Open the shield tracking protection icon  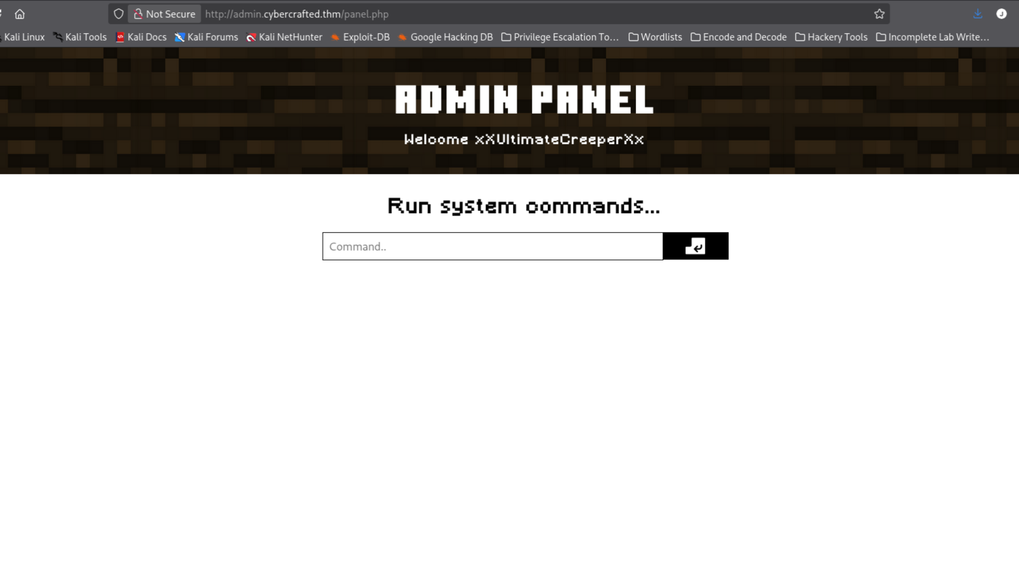click(118, 14)
